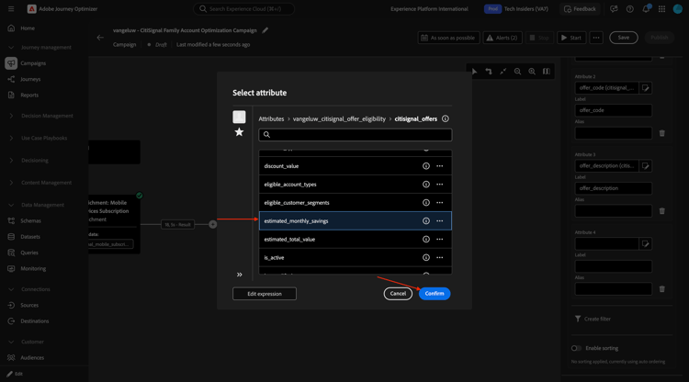Open the hamburger navigation menu
This screenshot has height=382, width=689.
pyautogui.click(x=11, y=9)
